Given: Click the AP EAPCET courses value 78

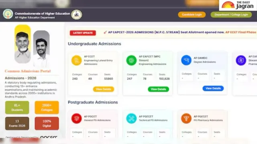Looking at the screenshot, I should point(145,79).
